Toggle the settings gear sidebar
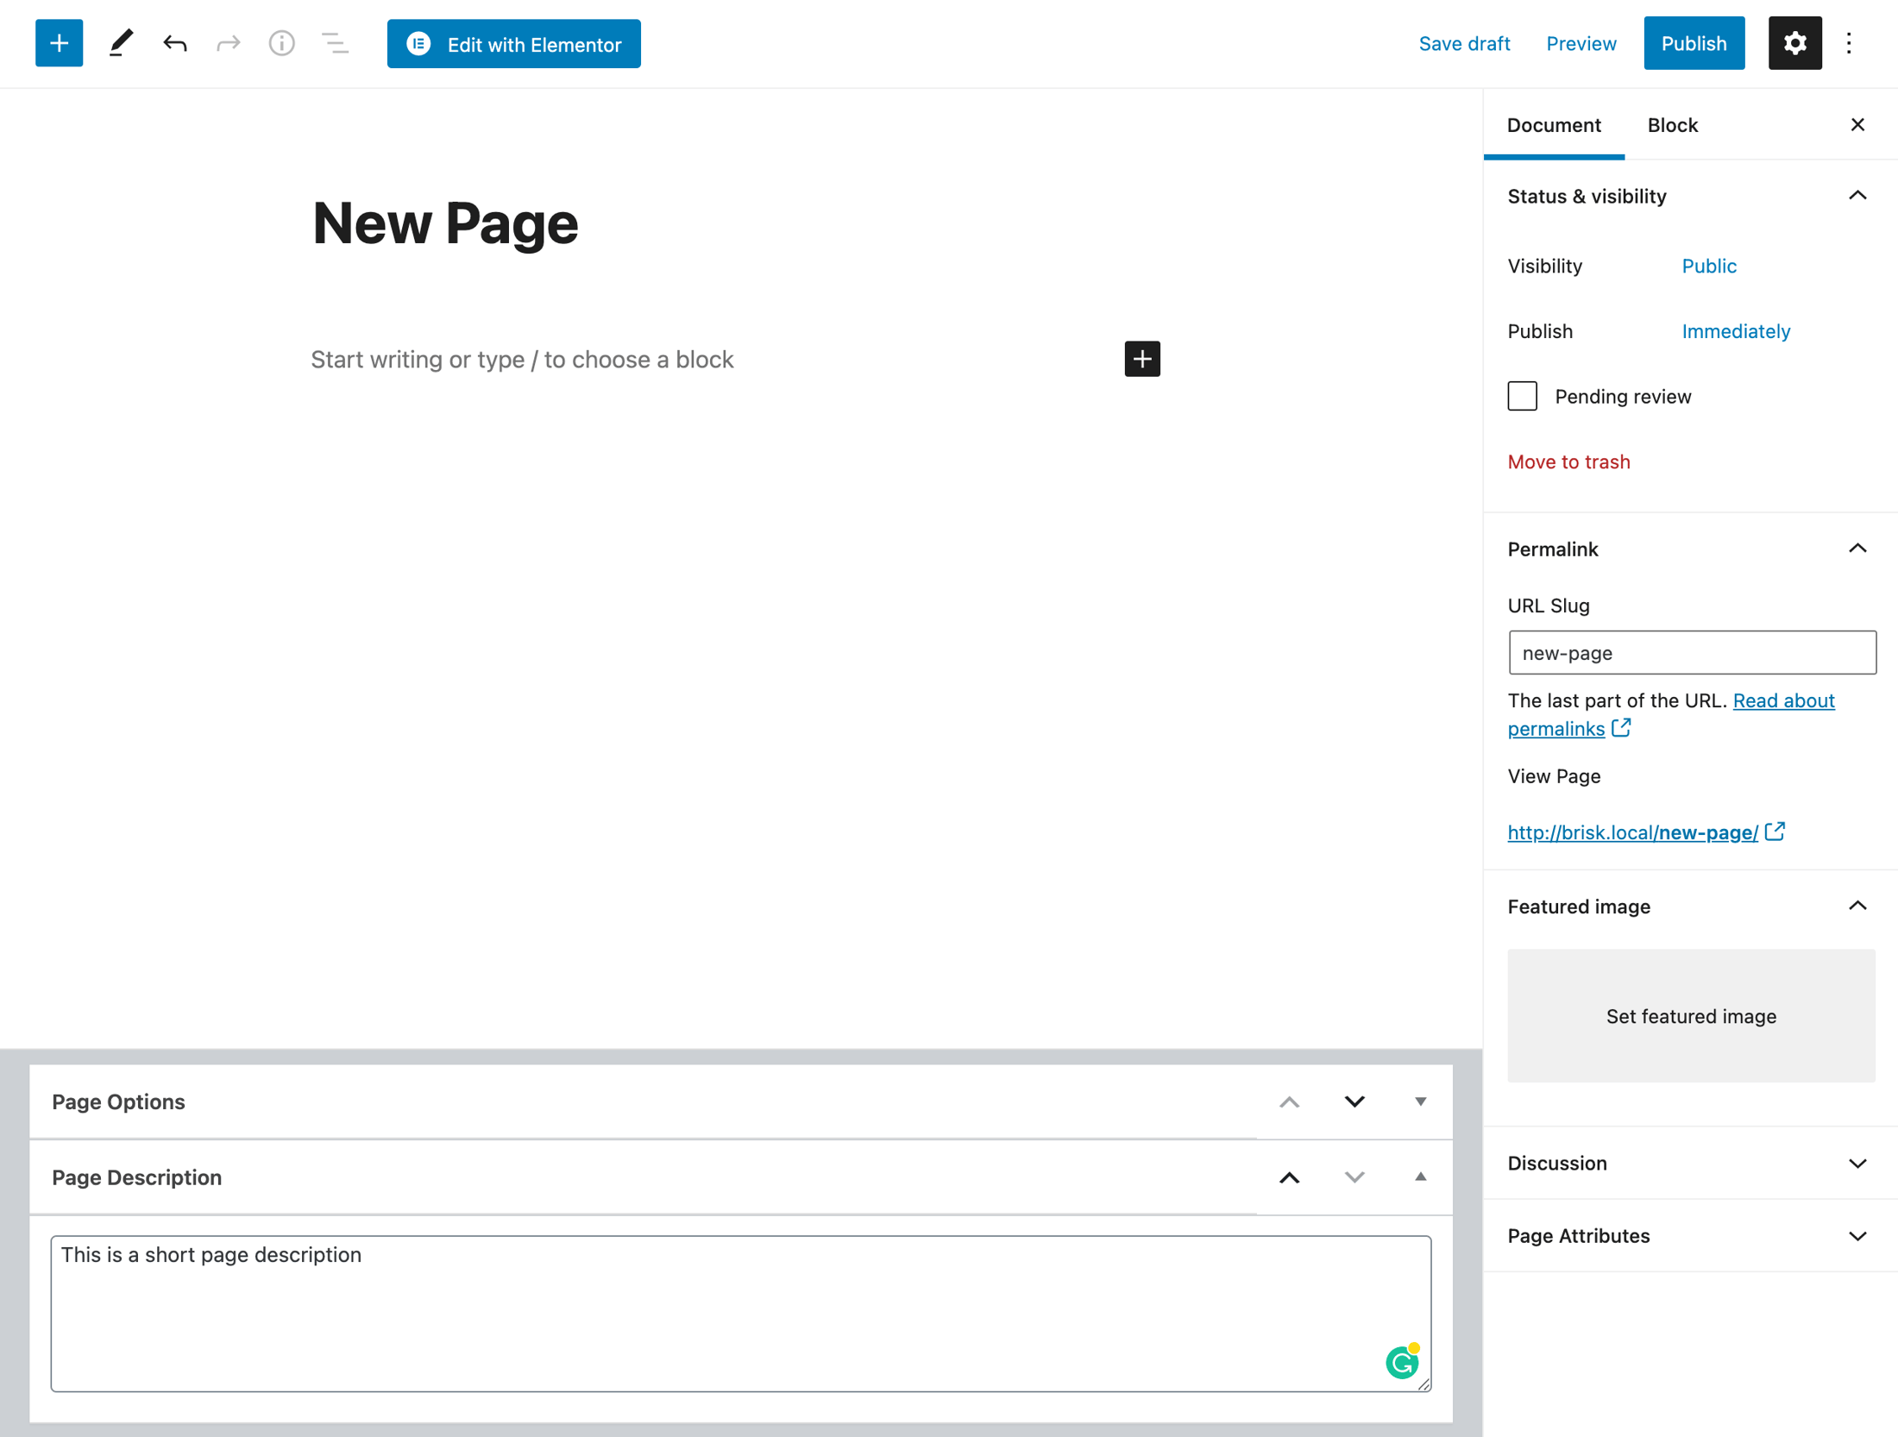This screenshot has height=1437, width=1898. point(1794,43)
